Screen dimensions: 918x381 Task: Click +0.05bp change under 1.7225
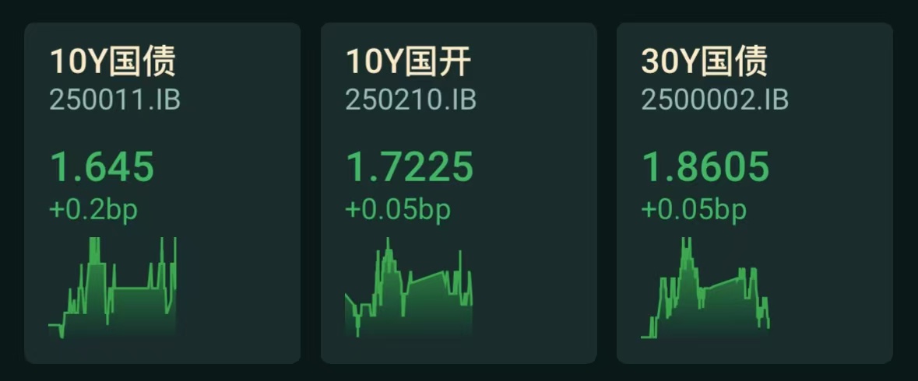click(398, 211)
